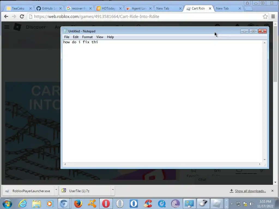Open the Notepad Help menu
Viewport: 279px width, 209px height.
(x=110, y=37)
